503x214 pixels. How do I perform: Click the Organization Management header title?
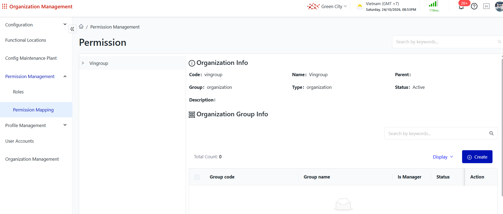(41, 6)
